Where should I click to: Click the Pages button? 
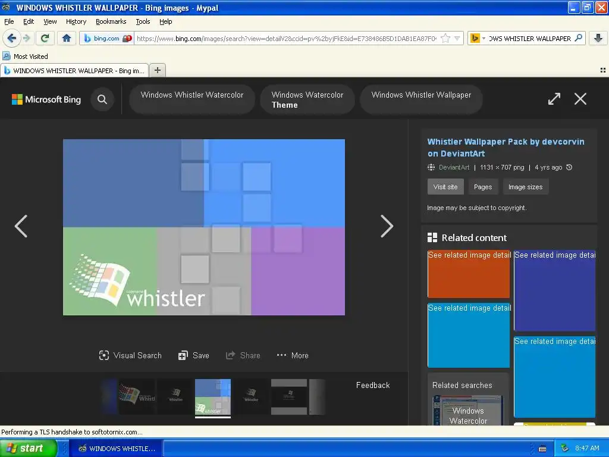(483, 187)
